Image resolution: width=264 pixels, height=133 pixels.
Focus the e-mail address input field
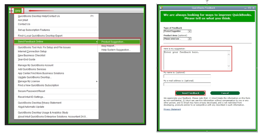187,84
